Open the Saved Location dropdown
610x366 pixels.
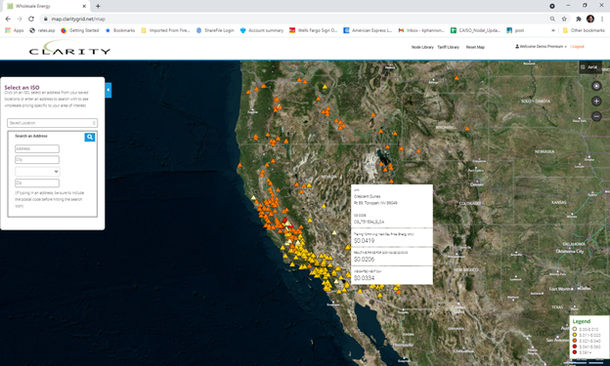click(x=52, y=123)
